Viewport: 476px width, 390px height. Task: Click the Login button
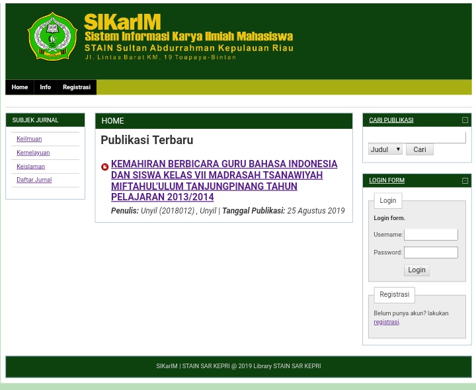pos(416,270)
